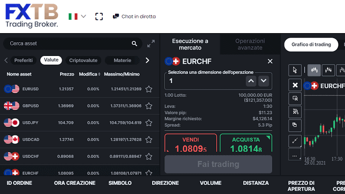Image resolution: width=345 pixels, height=194 pixels.
Task: Select the USDCAD asset row
Action: point(80,140)
